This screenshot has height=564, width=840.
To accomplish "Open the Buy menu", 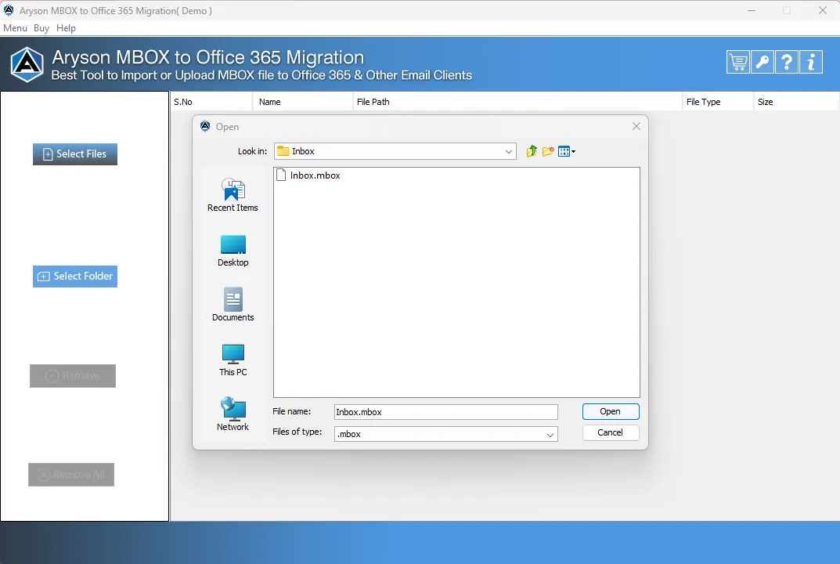I will (x=41, y=28).
